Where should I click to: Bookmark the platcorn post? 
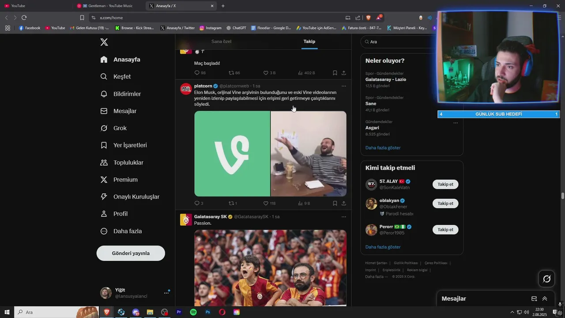(335, 203)
